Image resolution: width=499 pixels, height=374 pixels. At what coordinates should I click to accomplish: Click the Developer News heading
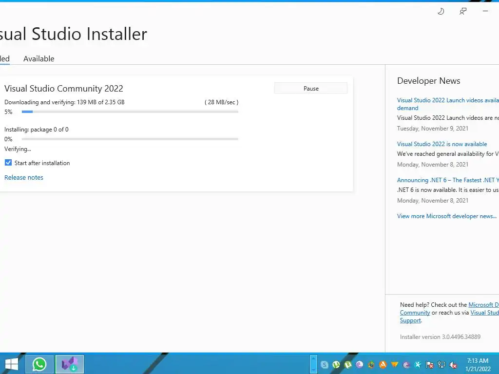tap(429, 81)
